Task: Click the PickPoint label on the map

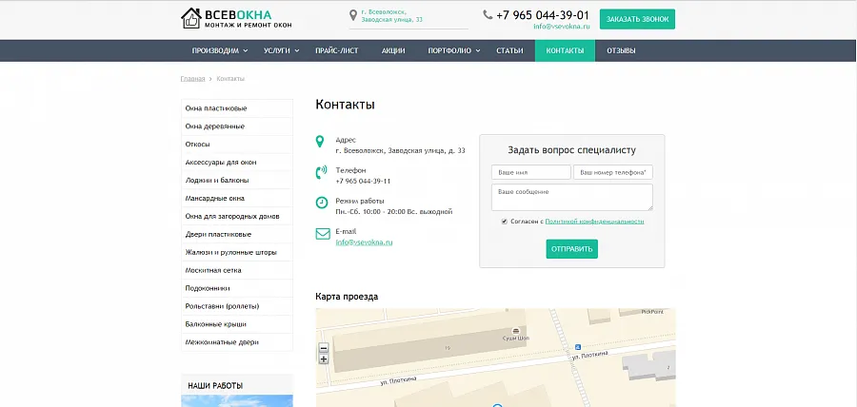Action: 652,312
